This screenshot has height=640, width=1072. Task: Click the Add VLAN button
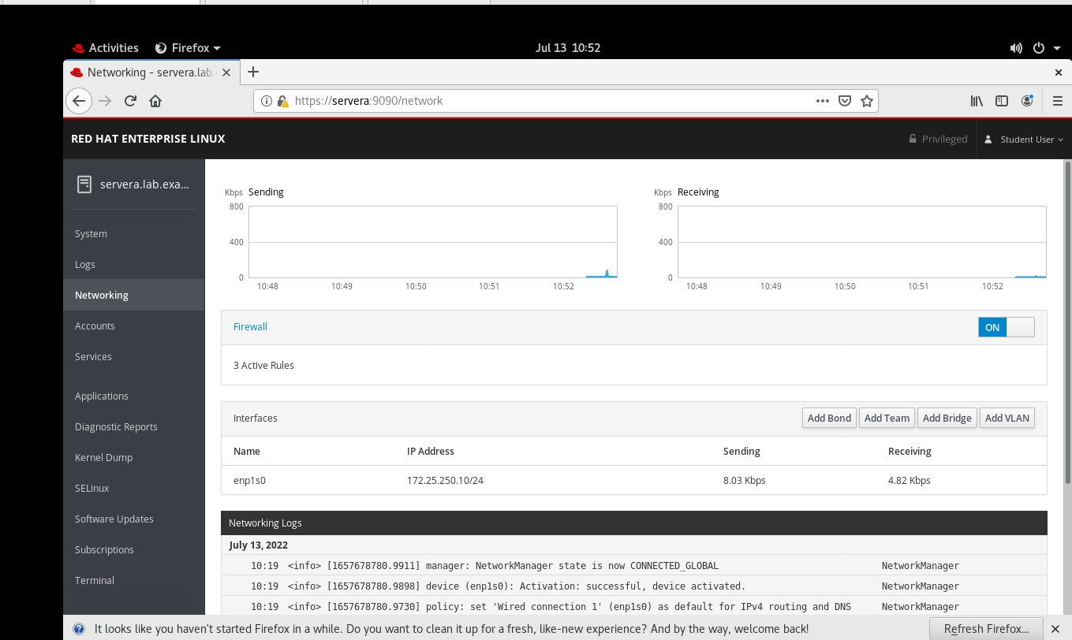[1007, 419]
